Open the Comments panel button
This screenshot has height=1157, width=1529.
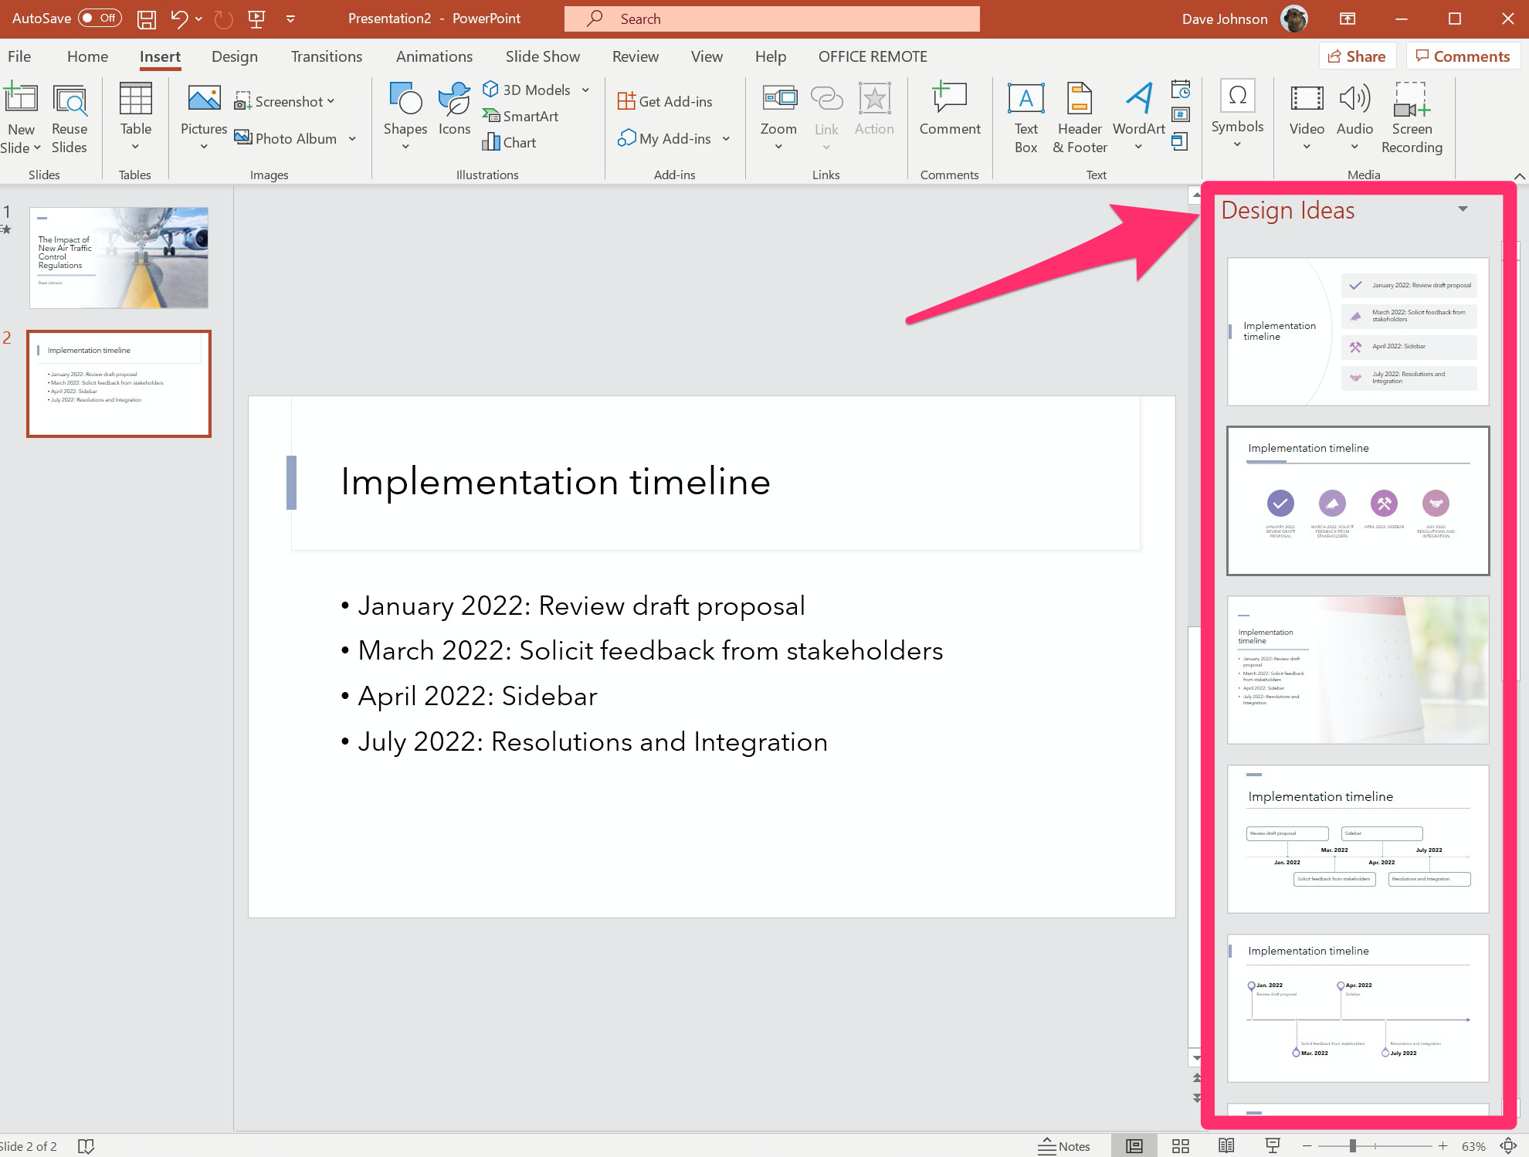pos(1459,56)
